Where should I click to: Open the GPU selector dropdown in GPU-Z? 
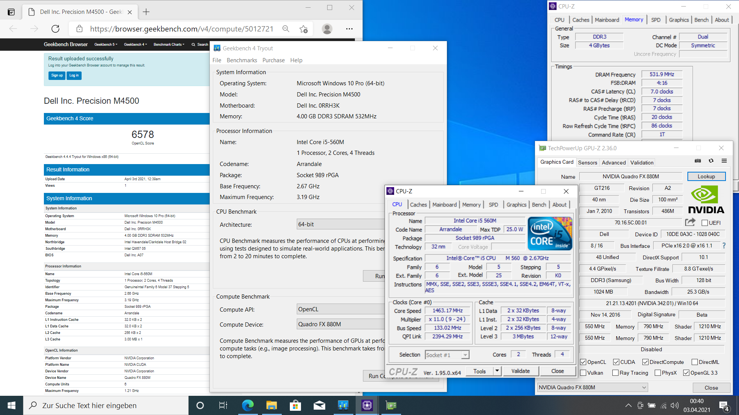tap(592, 387)
